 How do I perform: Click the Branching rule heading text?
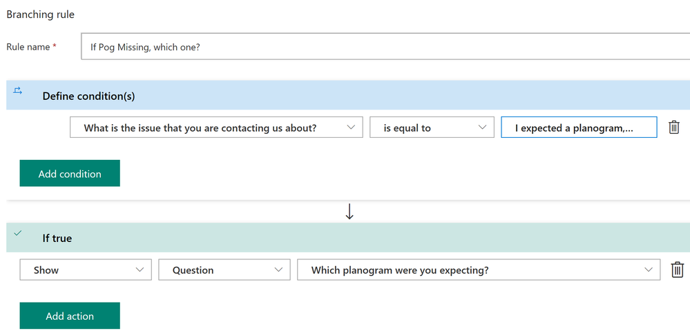40,14
